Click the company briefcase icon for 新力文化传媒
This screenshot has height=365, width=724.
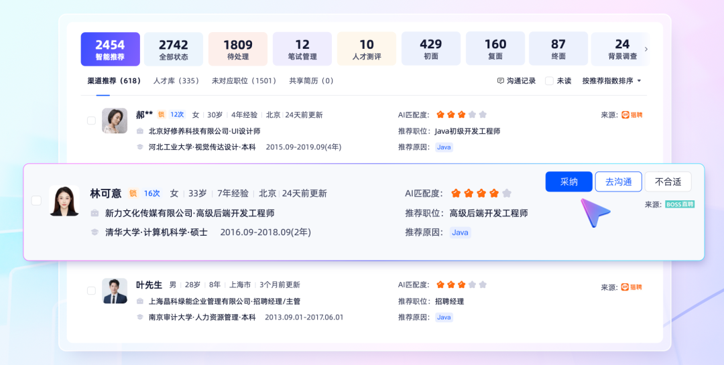click(95, 213)
